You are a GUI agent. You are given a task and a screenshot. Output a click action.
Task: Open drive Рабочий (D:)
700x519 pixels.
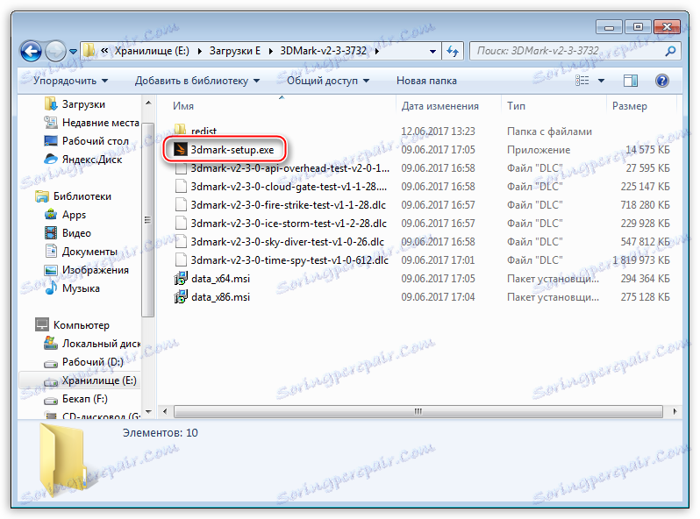coord(84,362)
